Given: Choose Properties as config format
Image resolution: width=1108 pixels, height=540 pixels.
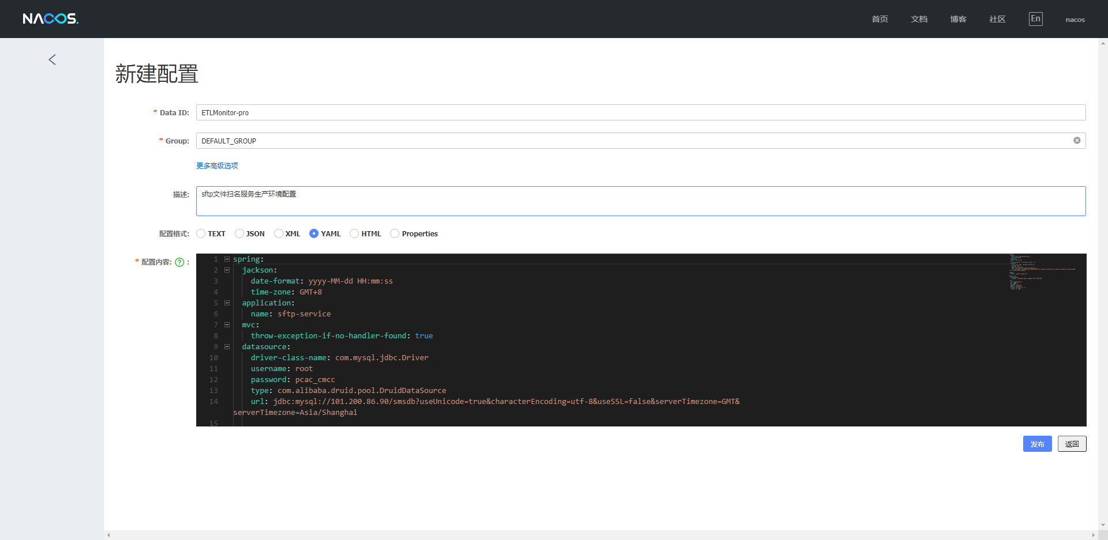Looking at the screenshot, I should (395, 233).
